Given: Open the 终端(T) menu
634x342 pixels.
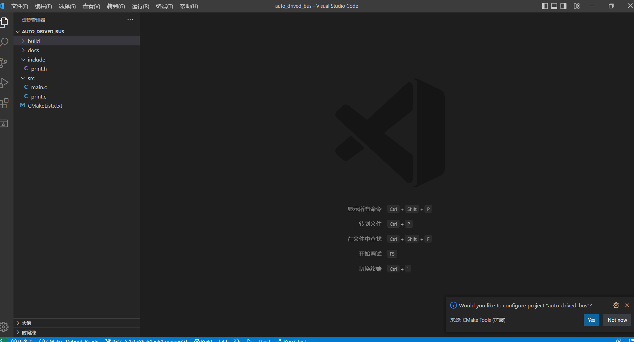Looking at the screenshot, I should pos(164,6).
